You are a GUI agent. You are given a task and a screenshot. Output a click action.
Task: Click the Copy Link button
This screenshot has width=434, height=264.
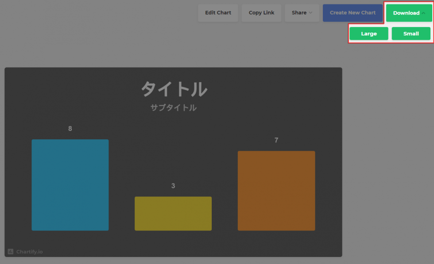(x=261, y=13)
